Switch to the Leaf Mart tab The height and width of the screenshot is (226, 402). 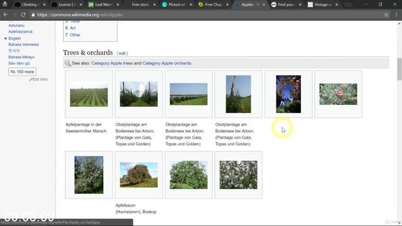103,4
